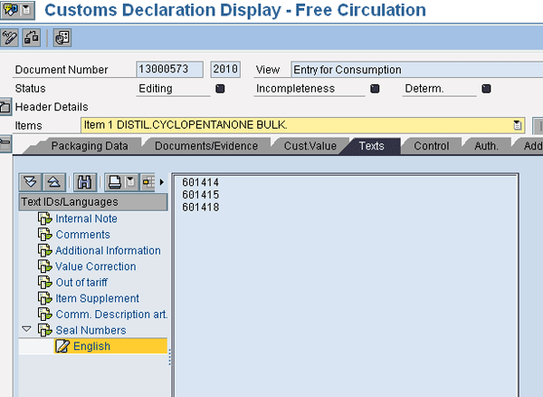Select the English entry under Seal Numbers

(91, 346)
